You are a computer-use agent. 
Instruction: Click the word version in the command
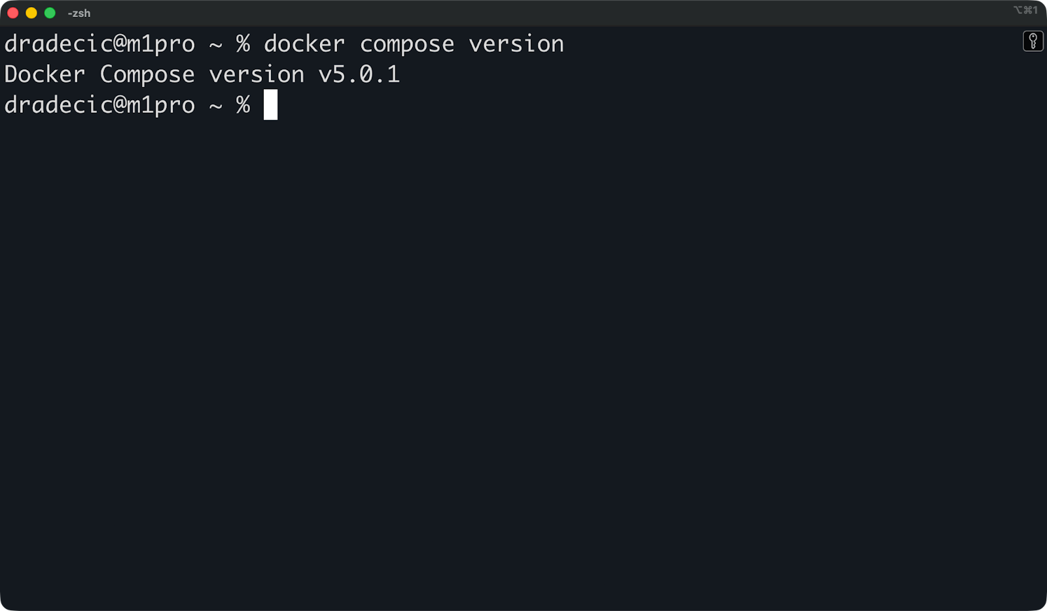(516, 43)
